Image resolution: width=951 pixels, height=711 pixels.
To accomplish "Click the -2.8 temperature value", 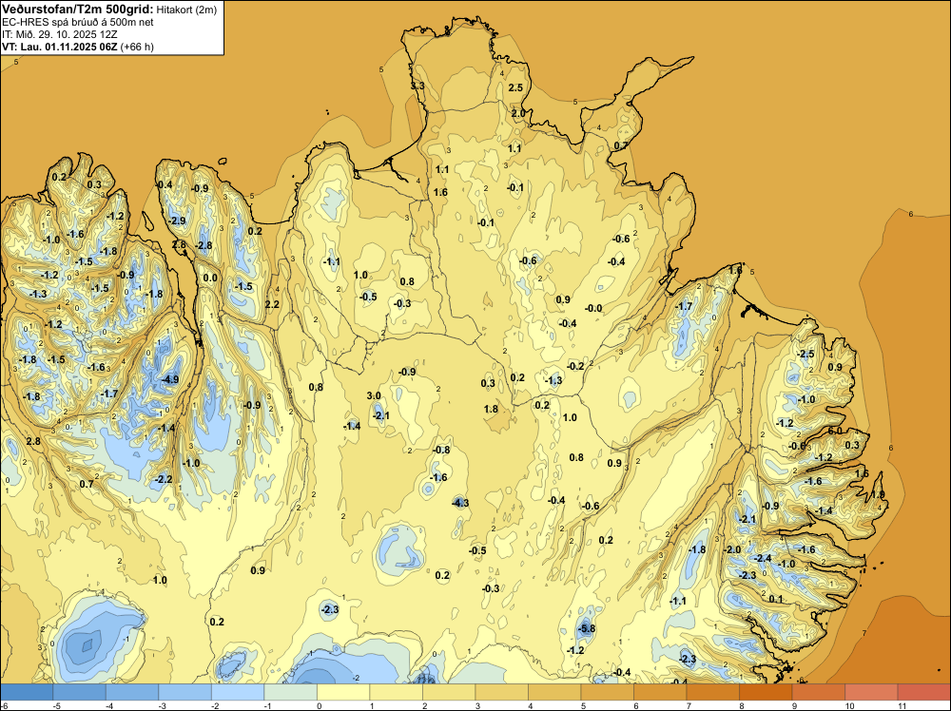I will coord(204,245).
